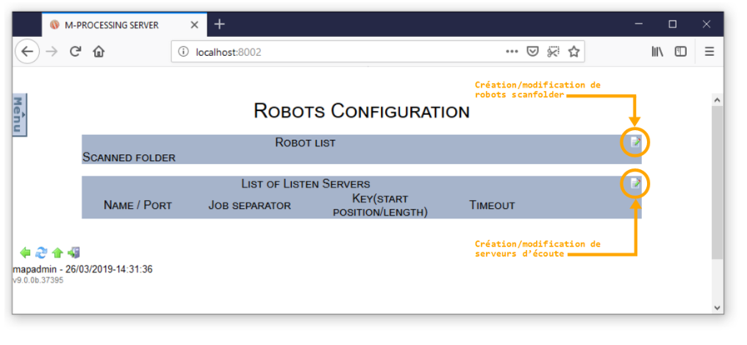The height and width of the screenshot is (345, 747).
Task: Reload the page with browser reload button
Action: click(75, 52)
